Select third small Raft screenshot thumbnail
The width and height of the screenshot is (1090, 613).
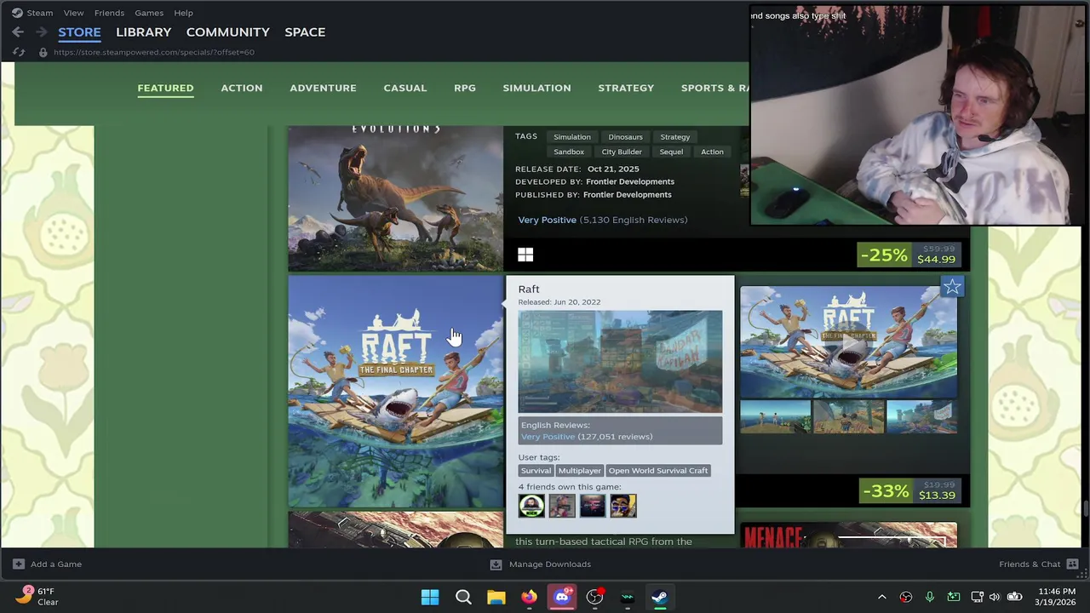[921, 417]
